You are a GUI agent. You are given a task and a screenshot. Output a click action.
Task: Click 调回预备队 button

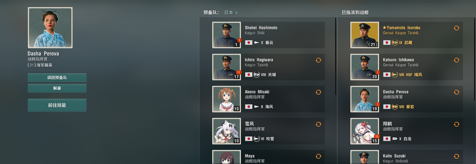coord(57,78)
